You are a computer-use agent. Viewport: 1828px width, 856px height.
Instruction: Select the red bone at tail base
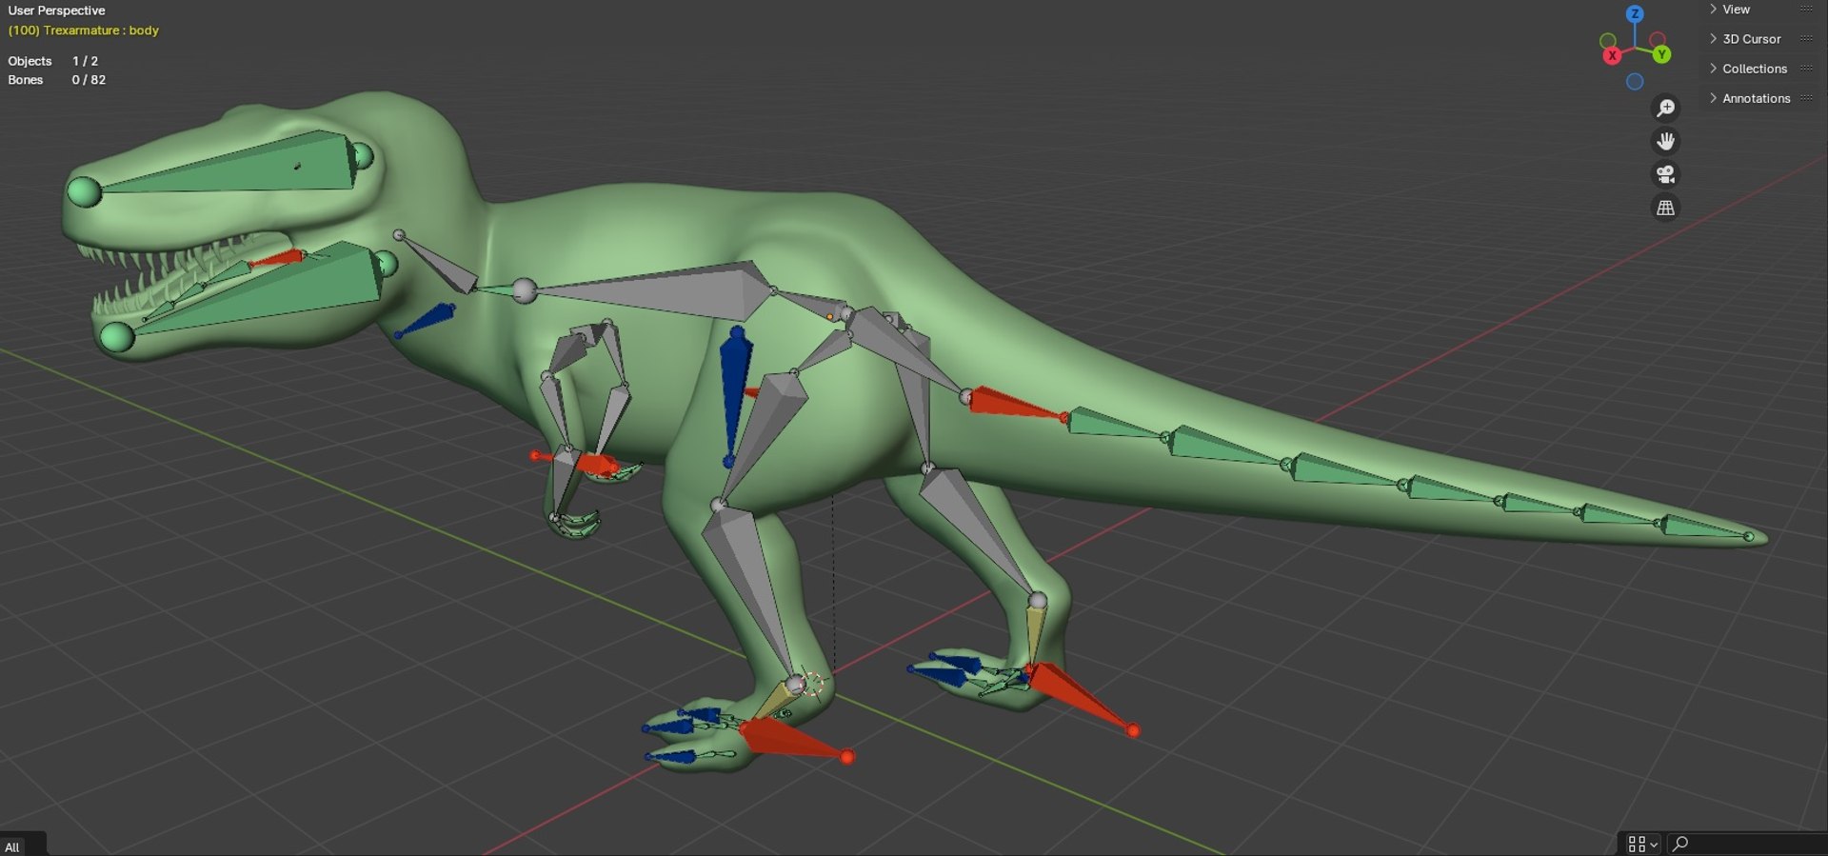click(1015, 404)
